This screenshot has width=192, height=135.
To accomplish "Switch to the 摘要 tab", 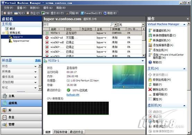I will coord(48,132).
